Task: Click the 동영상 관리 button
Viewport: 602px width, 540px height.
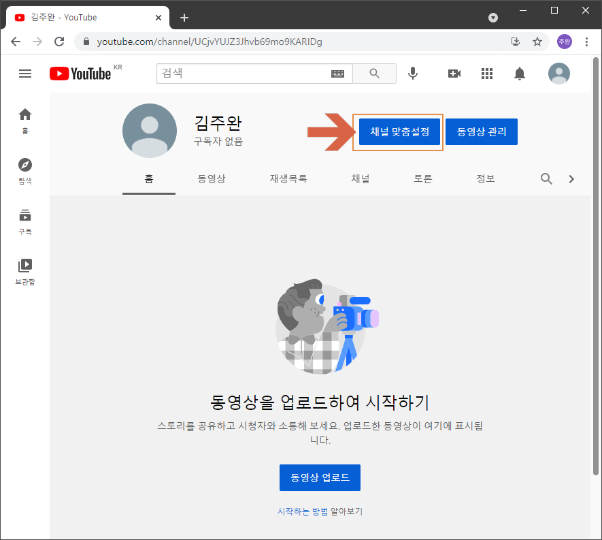Action: coord(482,132)
